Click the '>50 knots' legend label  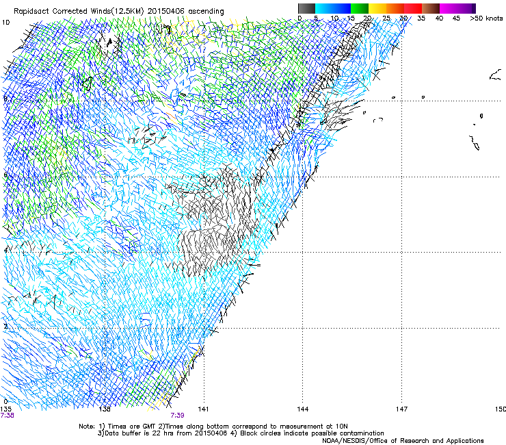(486, 18)
